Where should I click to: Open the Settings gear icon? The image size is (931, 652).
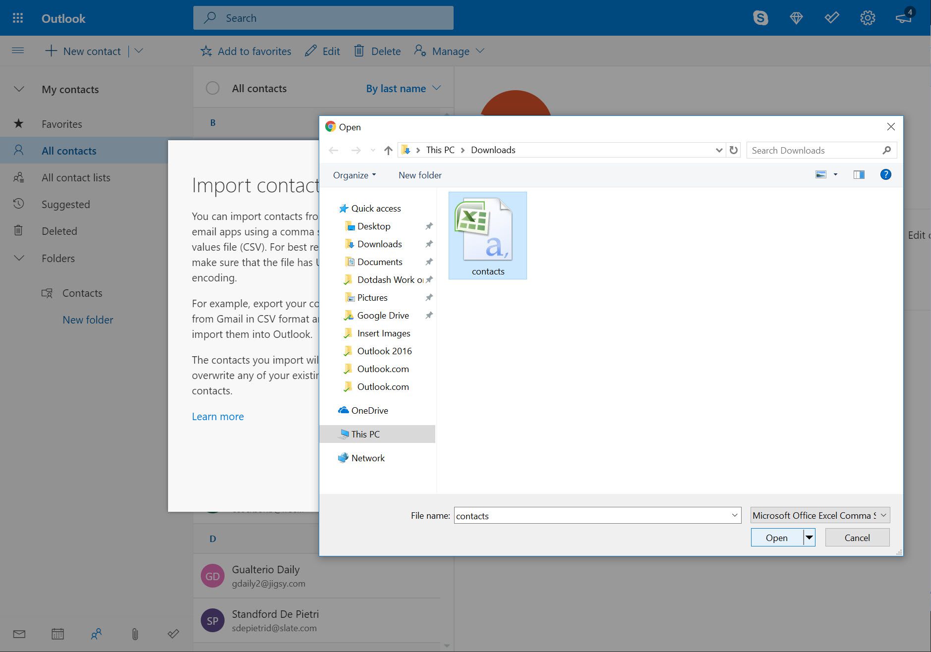(867, 18)
